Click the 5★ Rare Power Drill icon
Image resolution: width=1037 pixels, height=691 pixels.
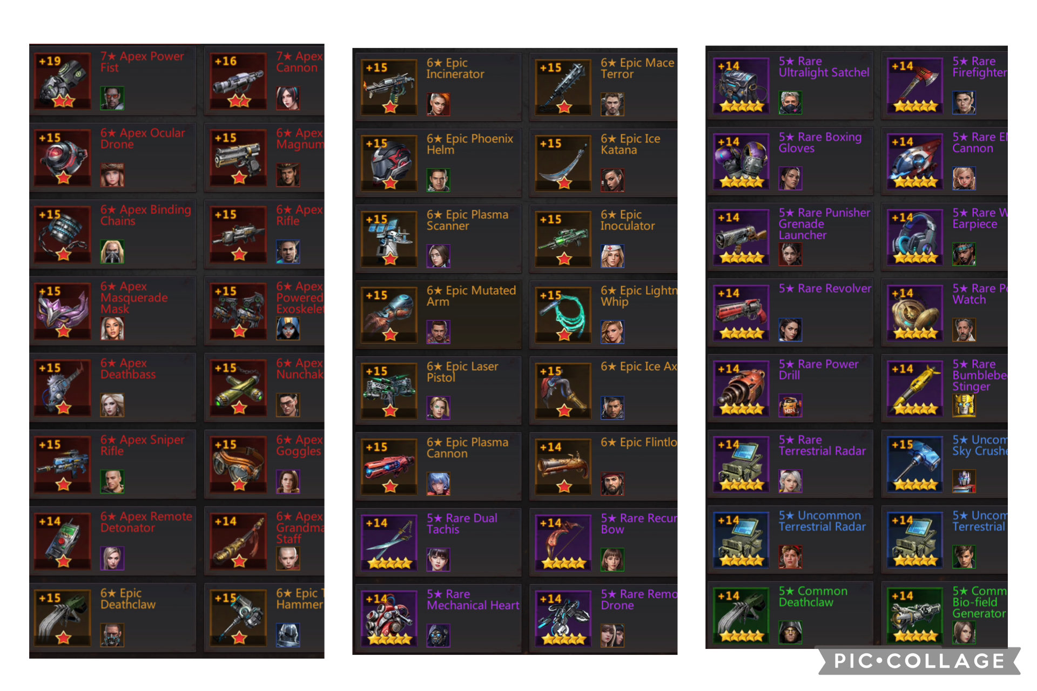click(742, 388)
